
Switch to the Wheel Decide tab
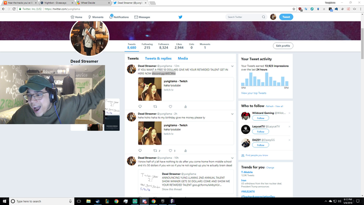(93, 3)
